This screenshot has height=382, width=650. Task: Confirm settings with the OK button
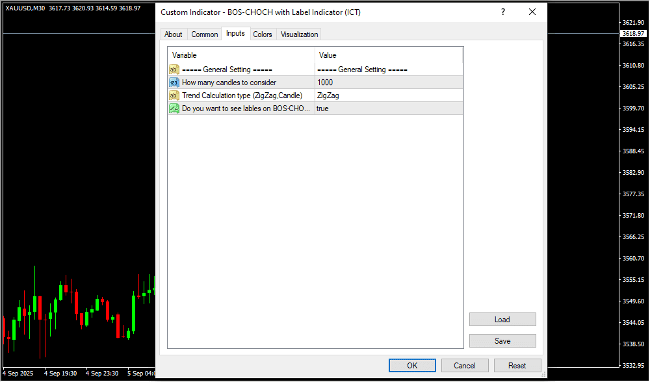click(412, 366)
